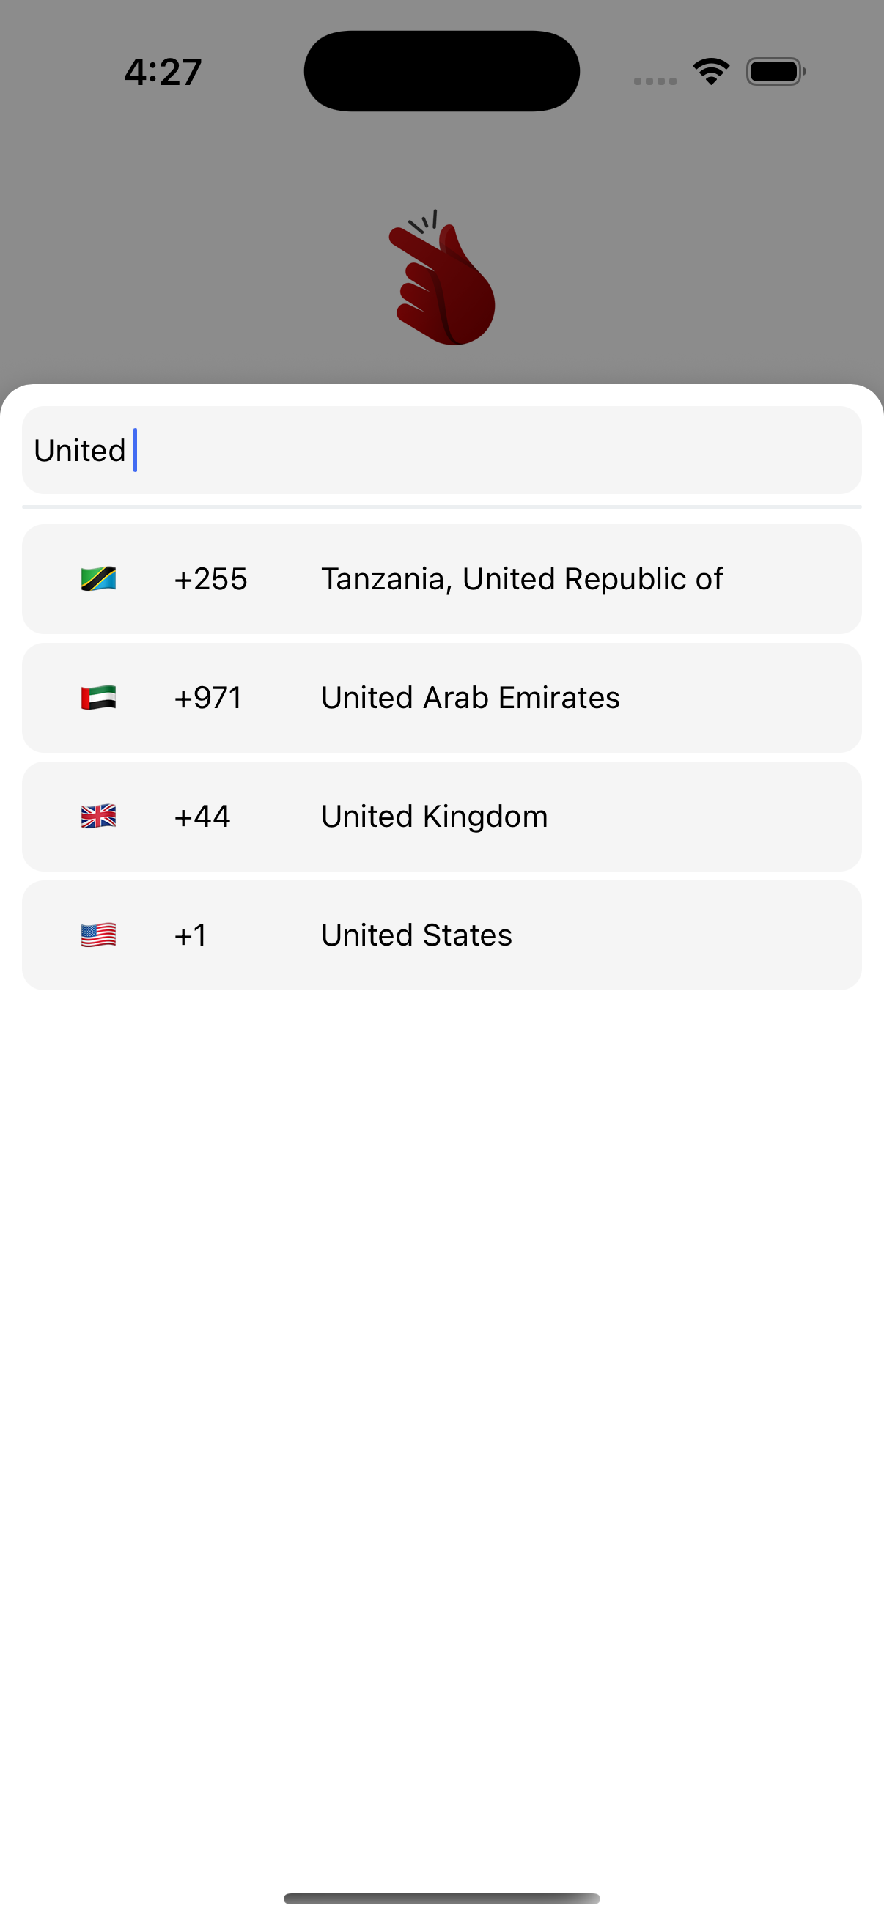Pick United Arab Emirates from the list
This screenshot has height=1922, width=884.
[470, 698]
